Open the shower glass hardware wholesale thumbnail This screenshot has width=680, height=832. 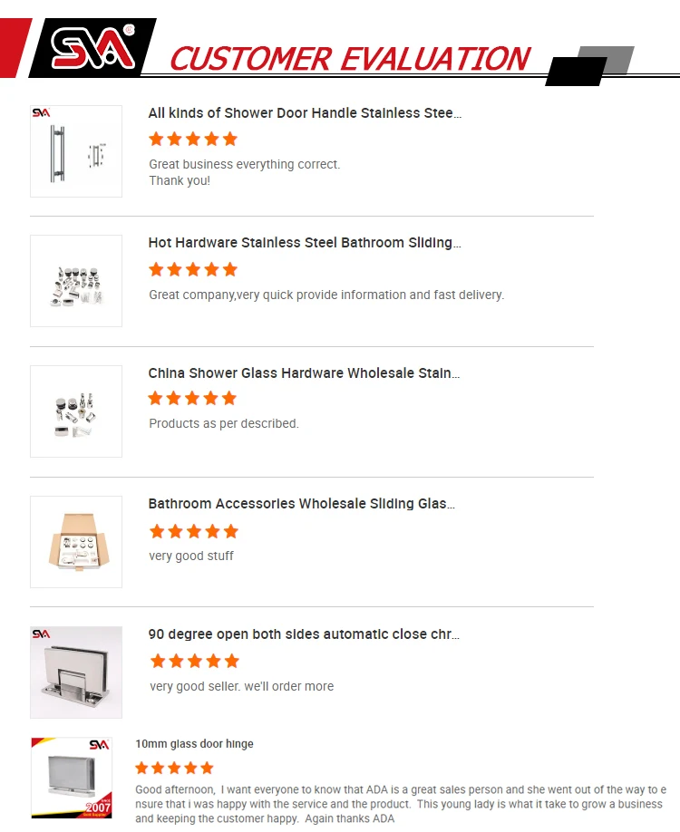[76, 411]
